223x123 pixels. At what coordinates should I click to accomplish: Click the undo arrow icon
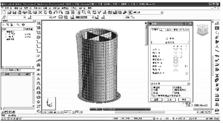click(56, 12)
